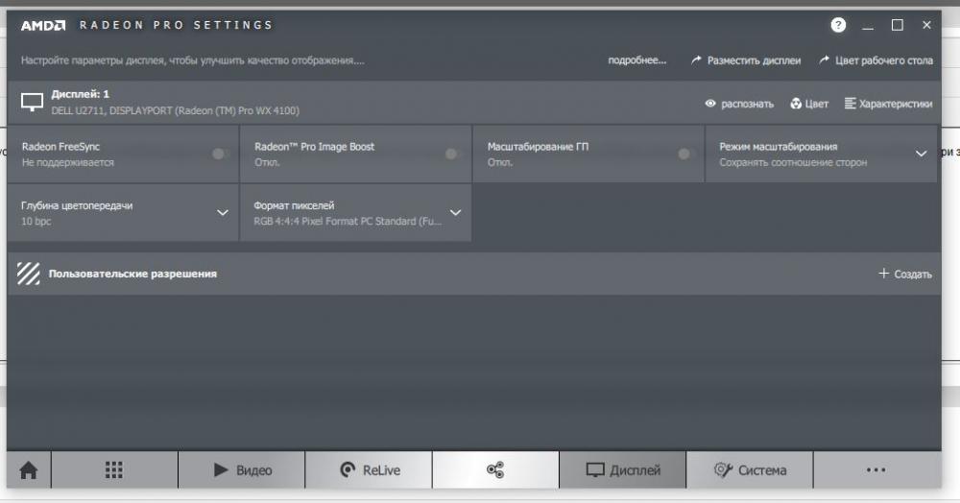
Task: Click Сохранять соотношение сторон value
Action: point(793,163)
